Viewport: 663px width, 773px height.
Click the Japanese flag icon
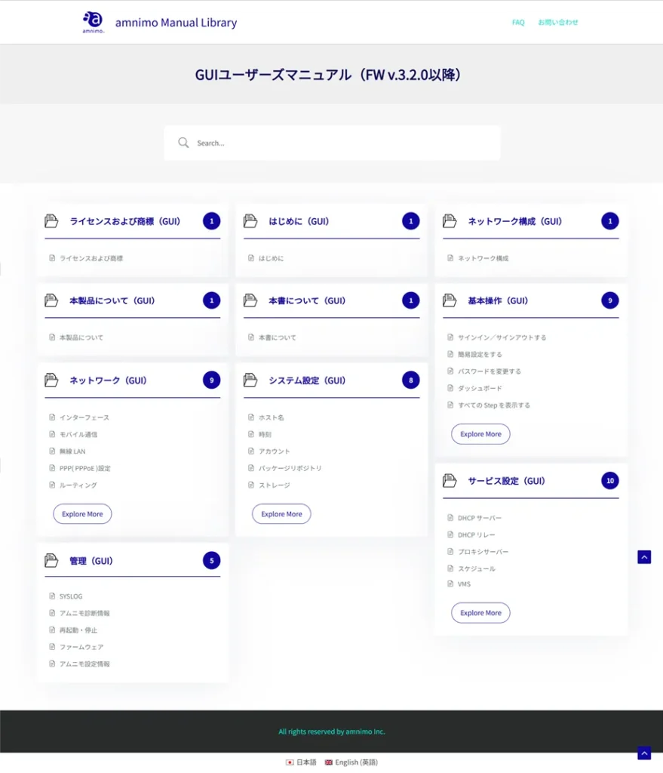(x=290, y=762)
